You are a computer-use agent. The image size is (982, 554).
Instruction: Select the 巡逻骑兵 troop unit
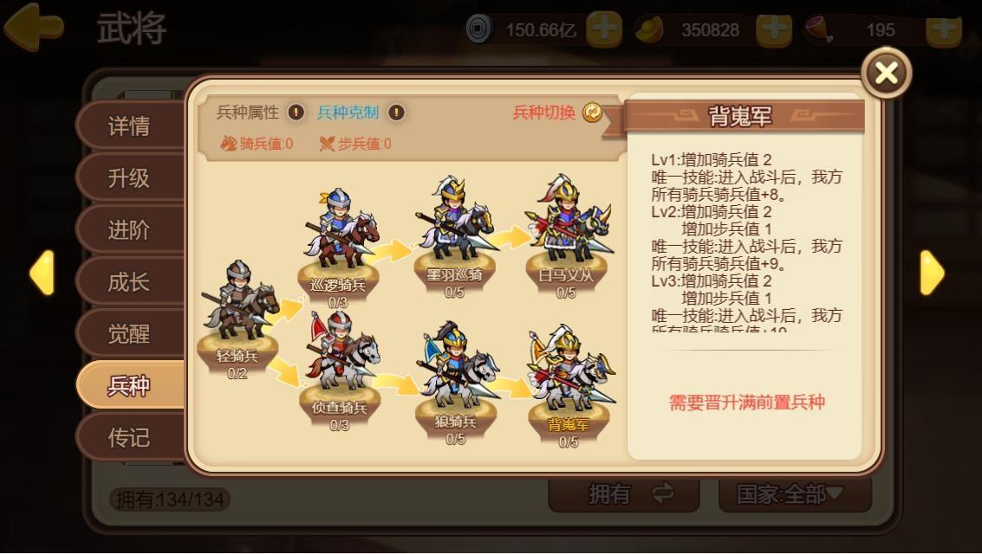pos(340,247)
